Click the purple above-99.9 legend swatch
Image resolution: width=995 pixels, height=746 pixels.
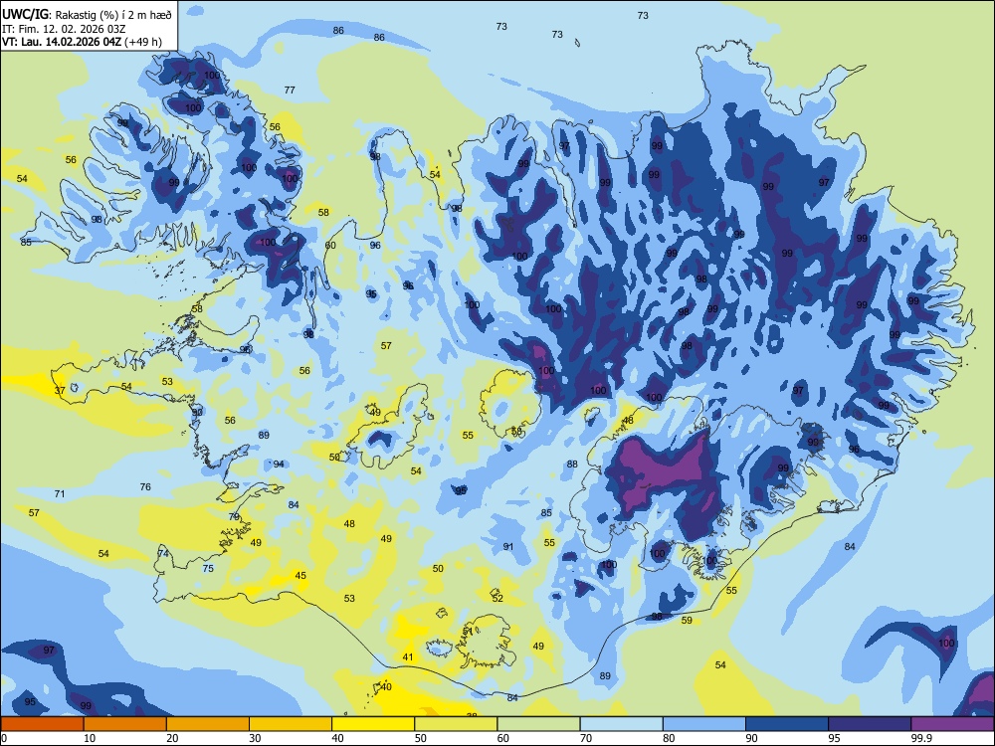pyautogui.click(x=952, y=724)
